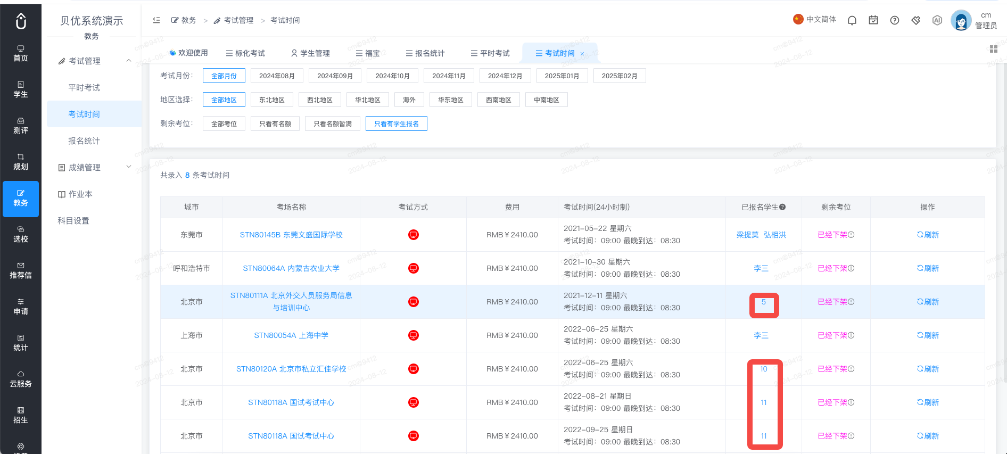
Task: Open link STN80054A 上海中学
Action: click(x=291, y=335)
